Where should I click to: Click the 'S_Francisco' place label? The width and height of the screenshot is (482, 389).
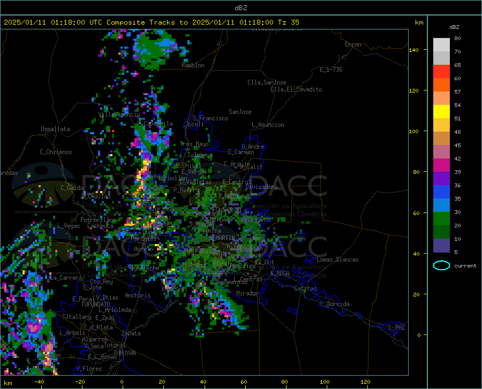(210, 118)
